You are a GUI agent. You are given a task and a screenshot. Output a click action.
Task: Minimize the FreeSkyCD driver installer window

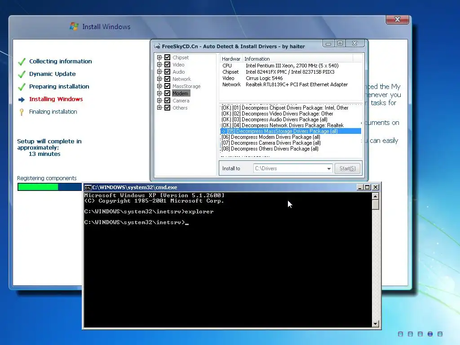pyautogui.click(x=328, y=44)
